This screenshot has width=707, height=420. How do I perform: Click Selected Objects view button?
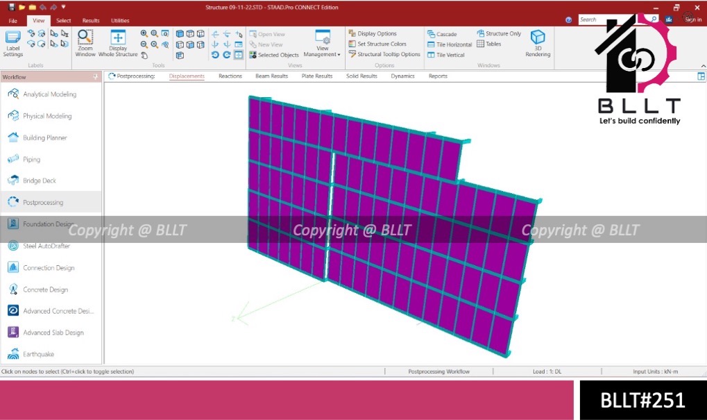tap(273, 55)
